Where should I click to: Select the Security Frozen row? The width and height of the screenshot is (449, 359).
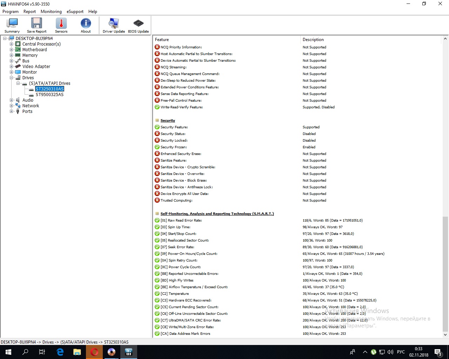[297, 147]
